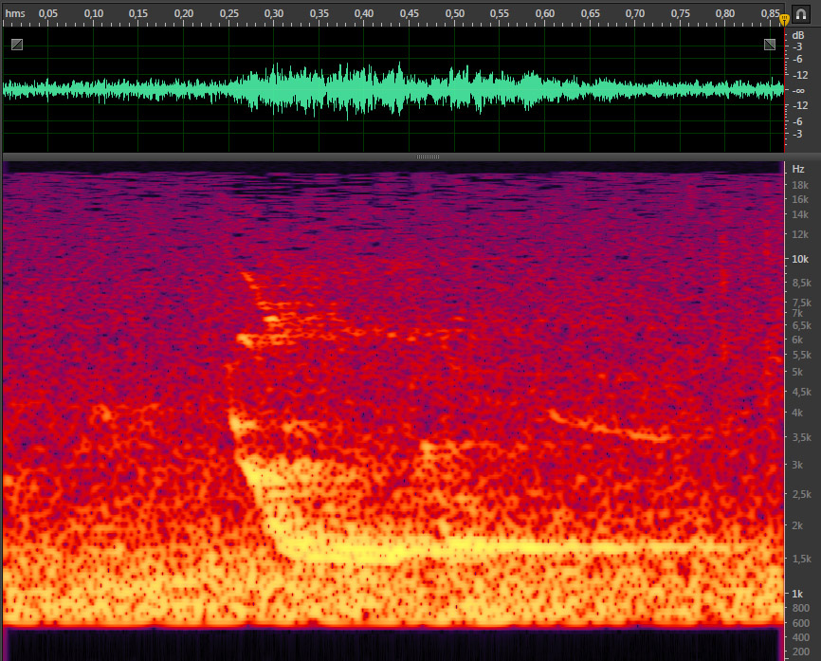Click the 5,5k mark on the frequency scale
The width and height of the screenshot is (821, 661).
point(802,355)
